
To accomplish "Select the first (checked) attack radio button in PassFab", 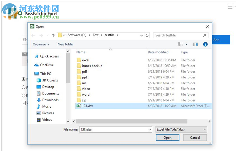I will point(23,79).
